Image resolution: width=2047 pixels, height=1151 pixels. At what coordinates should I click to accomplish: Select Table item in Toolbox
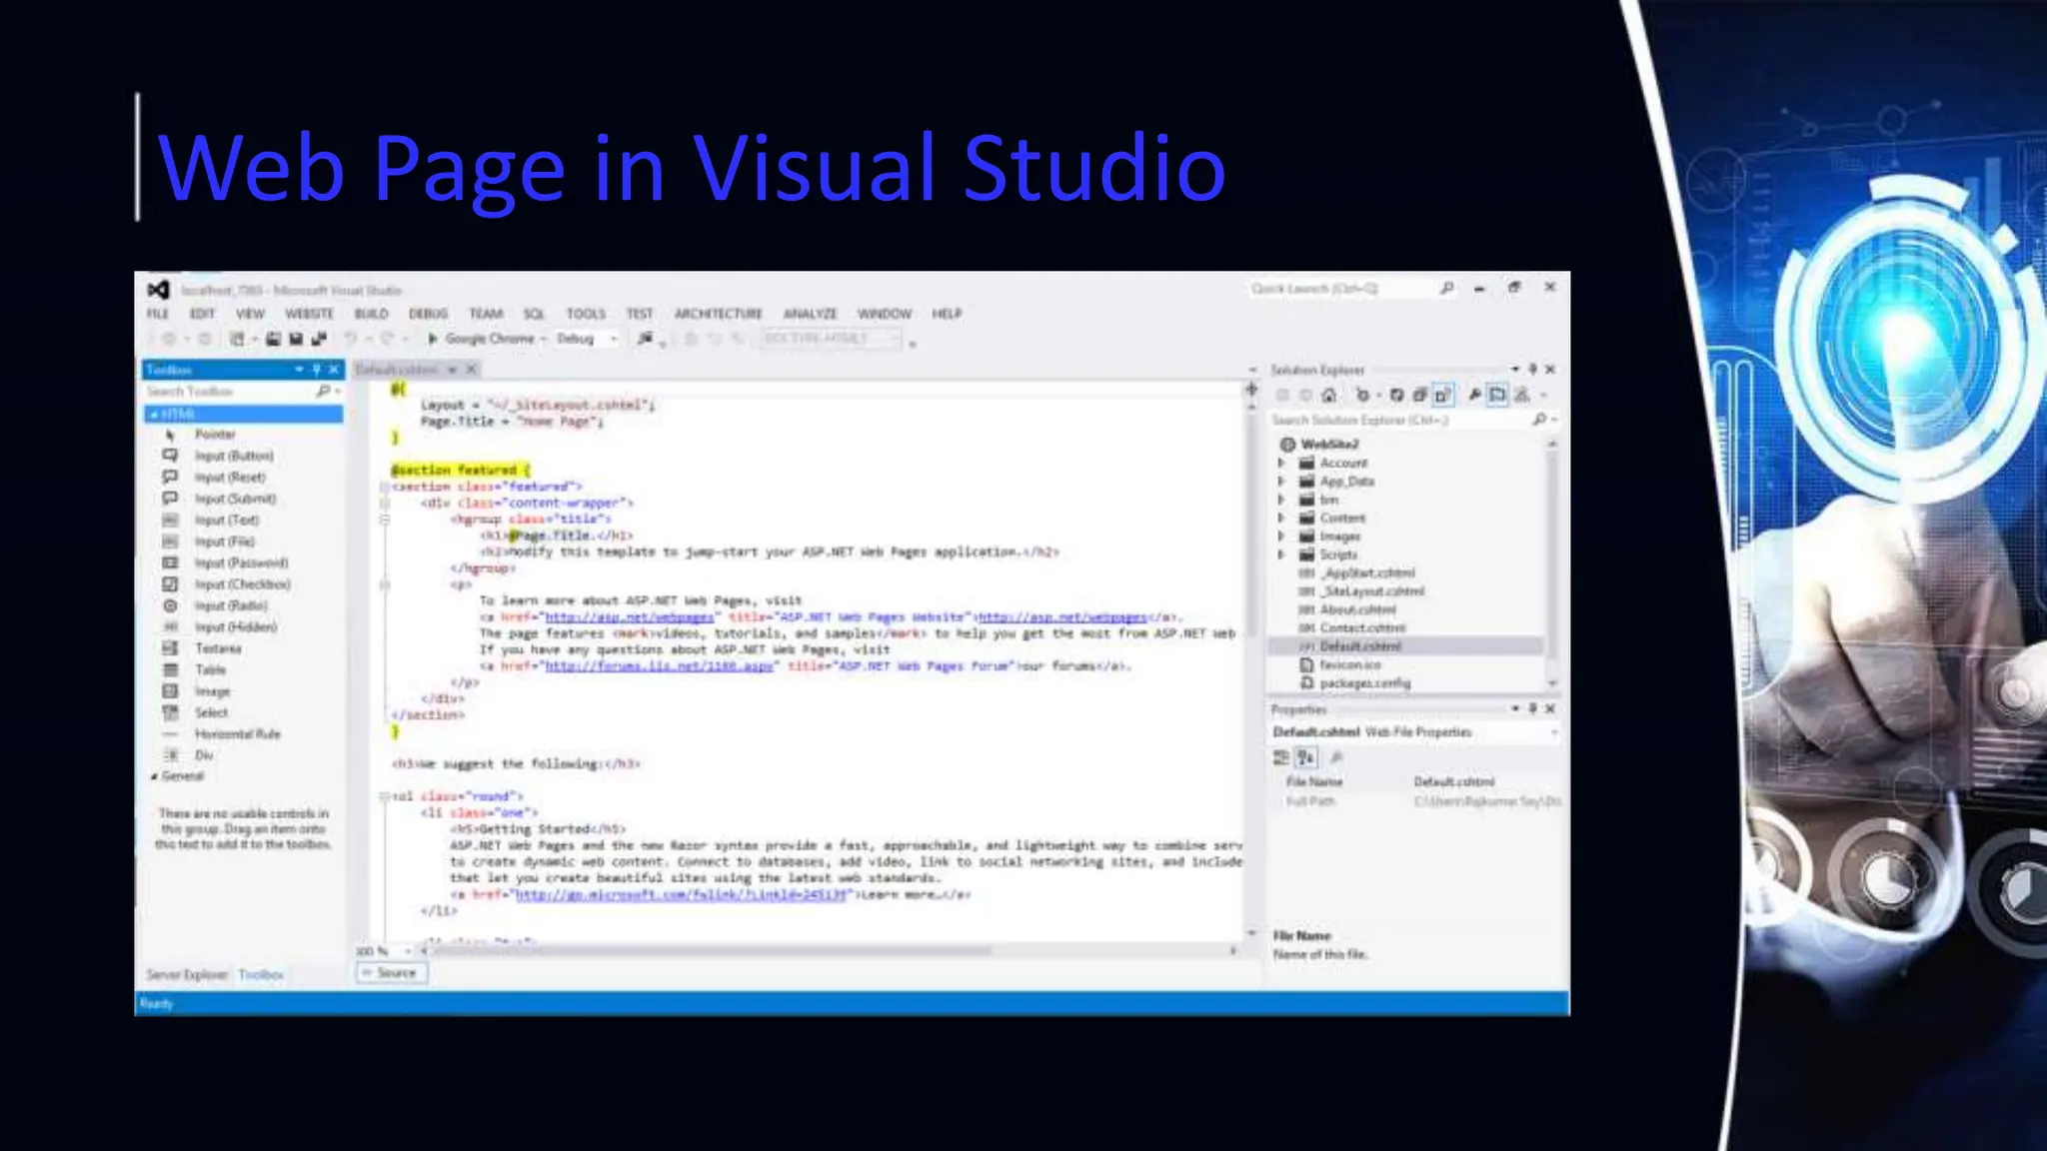[x=210, y=670]
